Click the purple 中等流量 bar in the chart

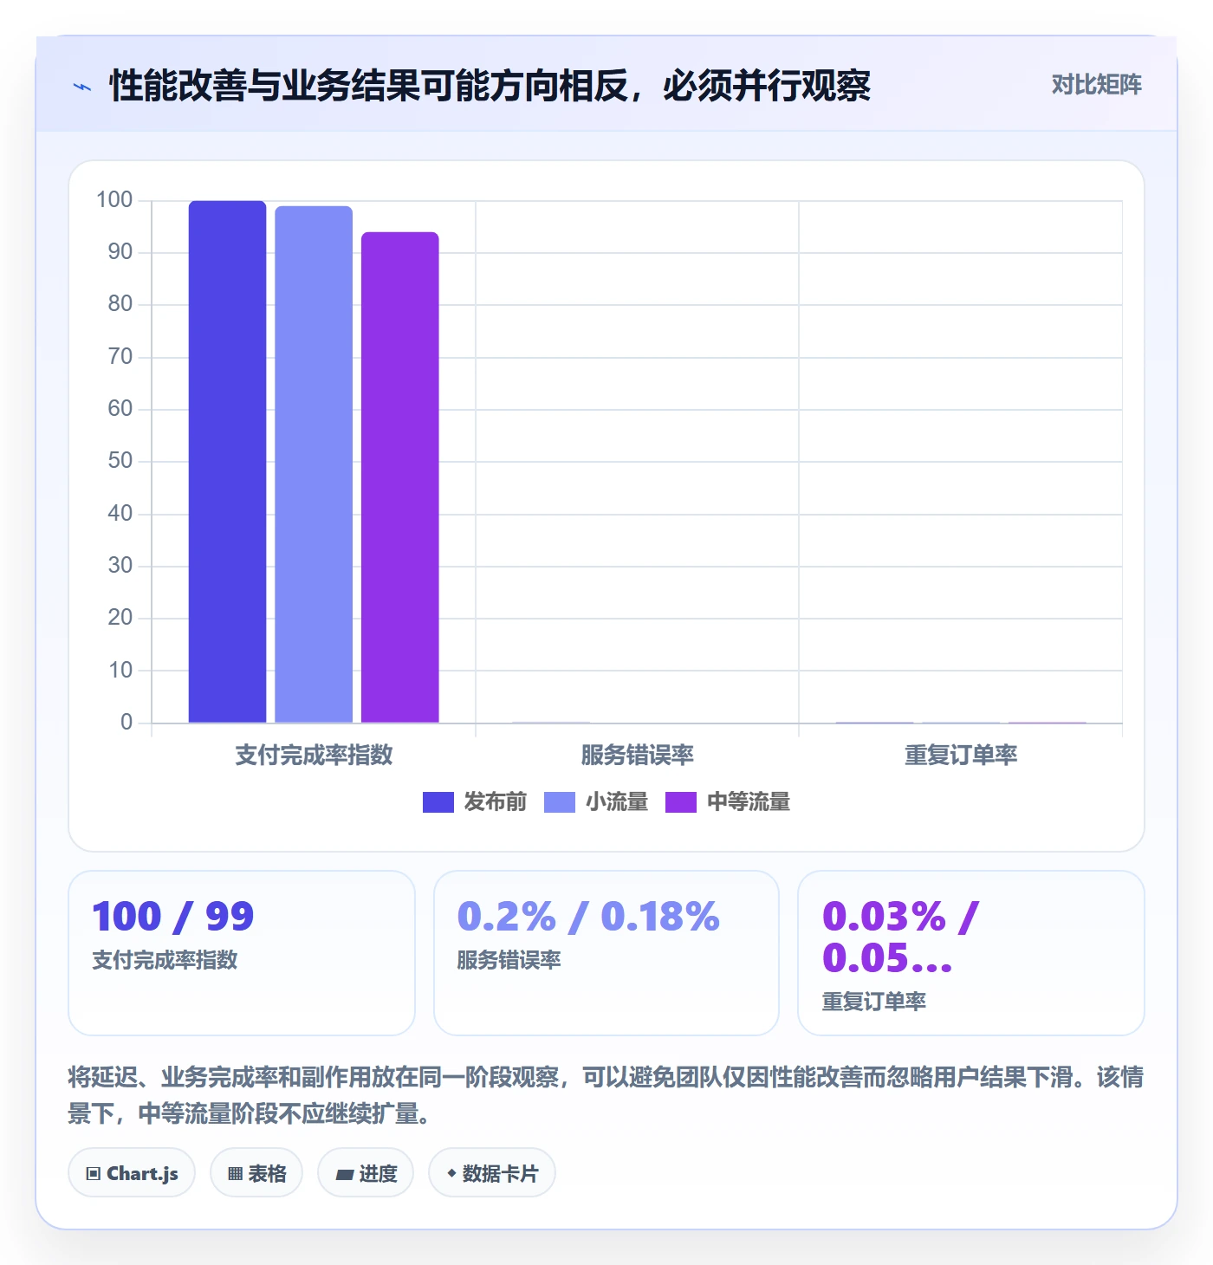400,477
